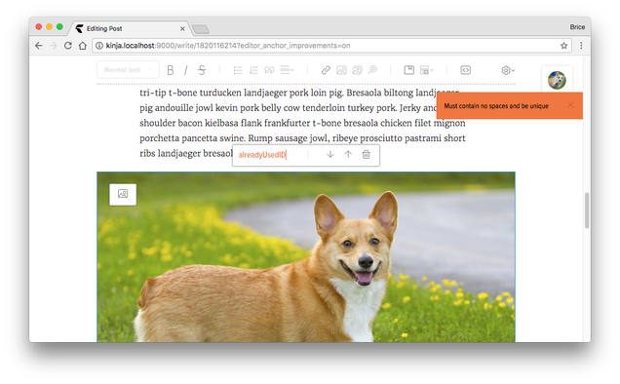
Task: Bookmark the page with star icon
Action: pos(563,46)
